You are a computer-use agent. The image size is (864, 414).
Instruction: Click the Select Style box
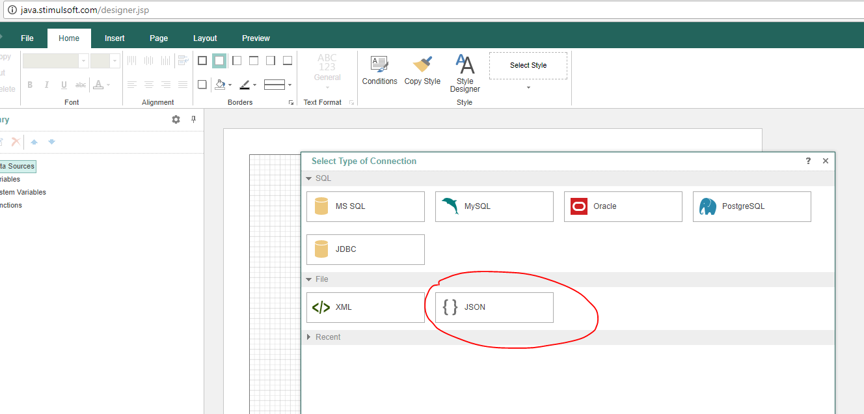pos(528,65)
